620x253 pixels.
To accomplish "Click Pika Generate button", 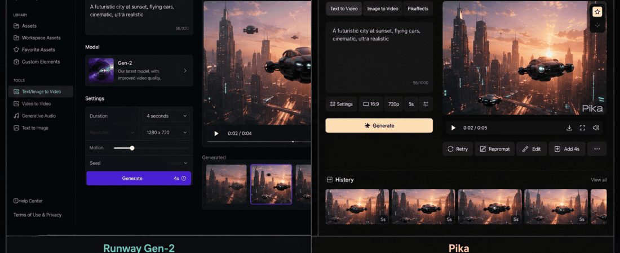I will (379, 125).
